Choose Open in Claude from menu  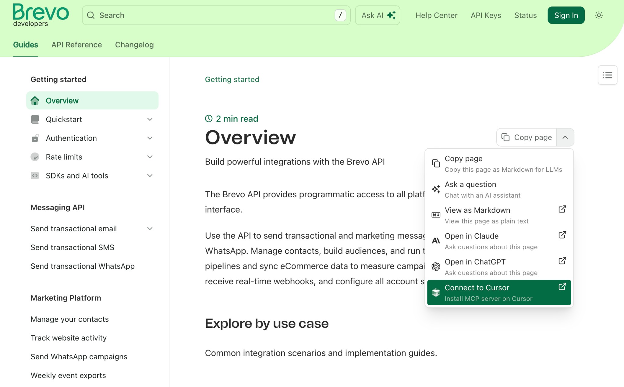coord(499,241)
